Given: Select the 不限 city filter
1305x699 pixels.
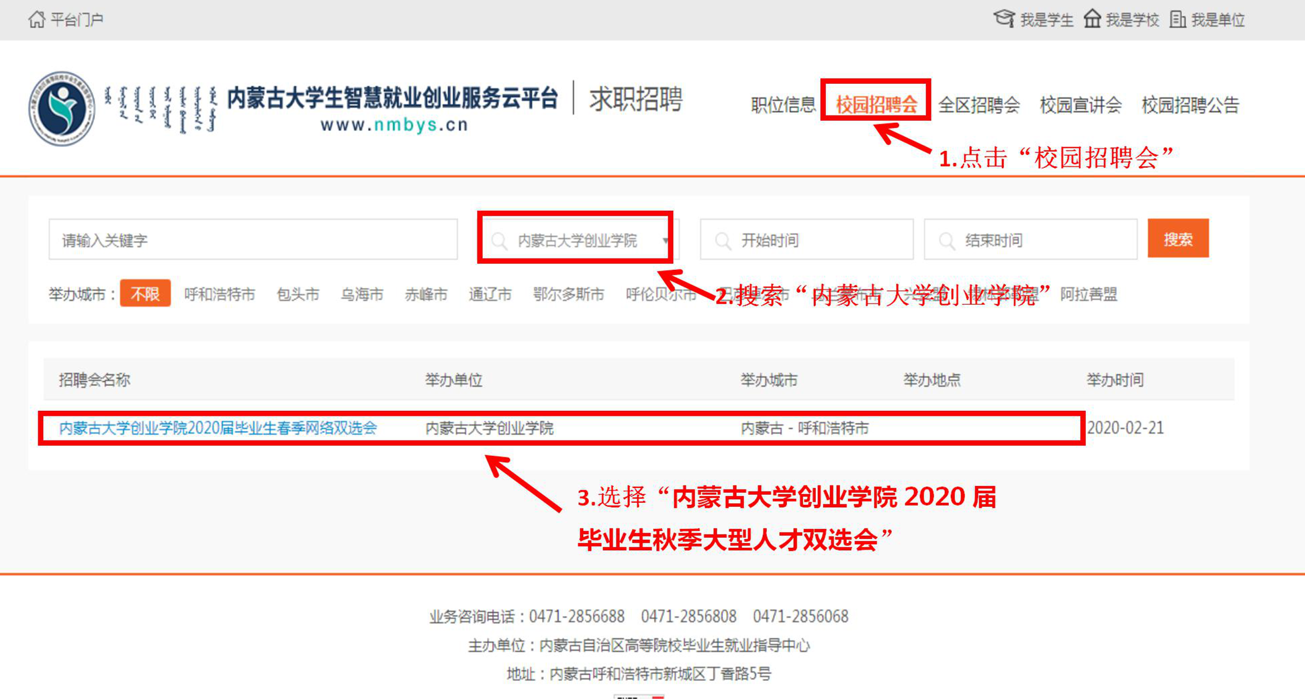Looking at the screenshot, I should click(145, 294).
